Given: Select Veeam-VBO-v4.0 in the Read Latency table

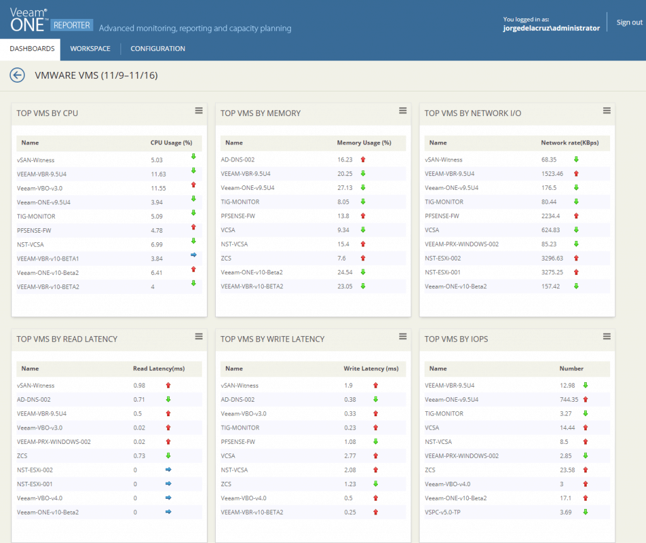Looking at the screenshot, I should tap(109, 498).
